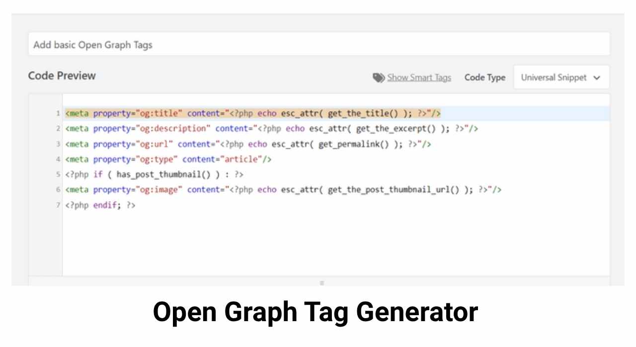Screen dimensions: 636x347
Task: Click line number 7 in the gutter
Action: pyautogui.click(x=58, y=205)
